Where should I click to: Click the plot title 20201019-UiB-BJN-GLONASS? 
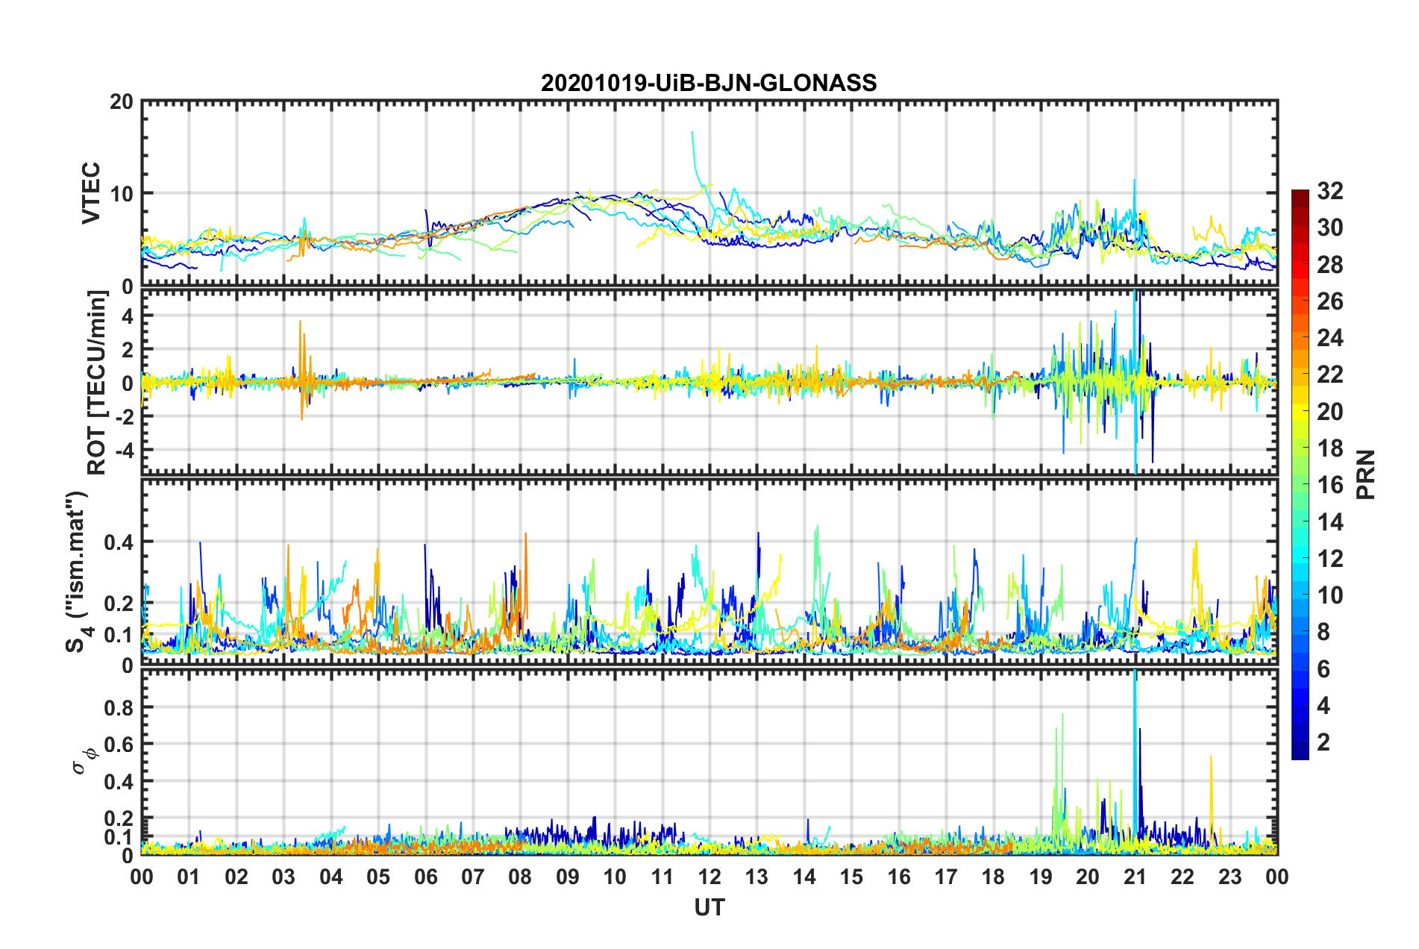[709, 83]
